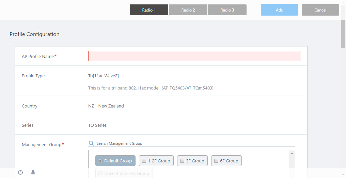Click into the Search Management Group box

coord(194,143)
